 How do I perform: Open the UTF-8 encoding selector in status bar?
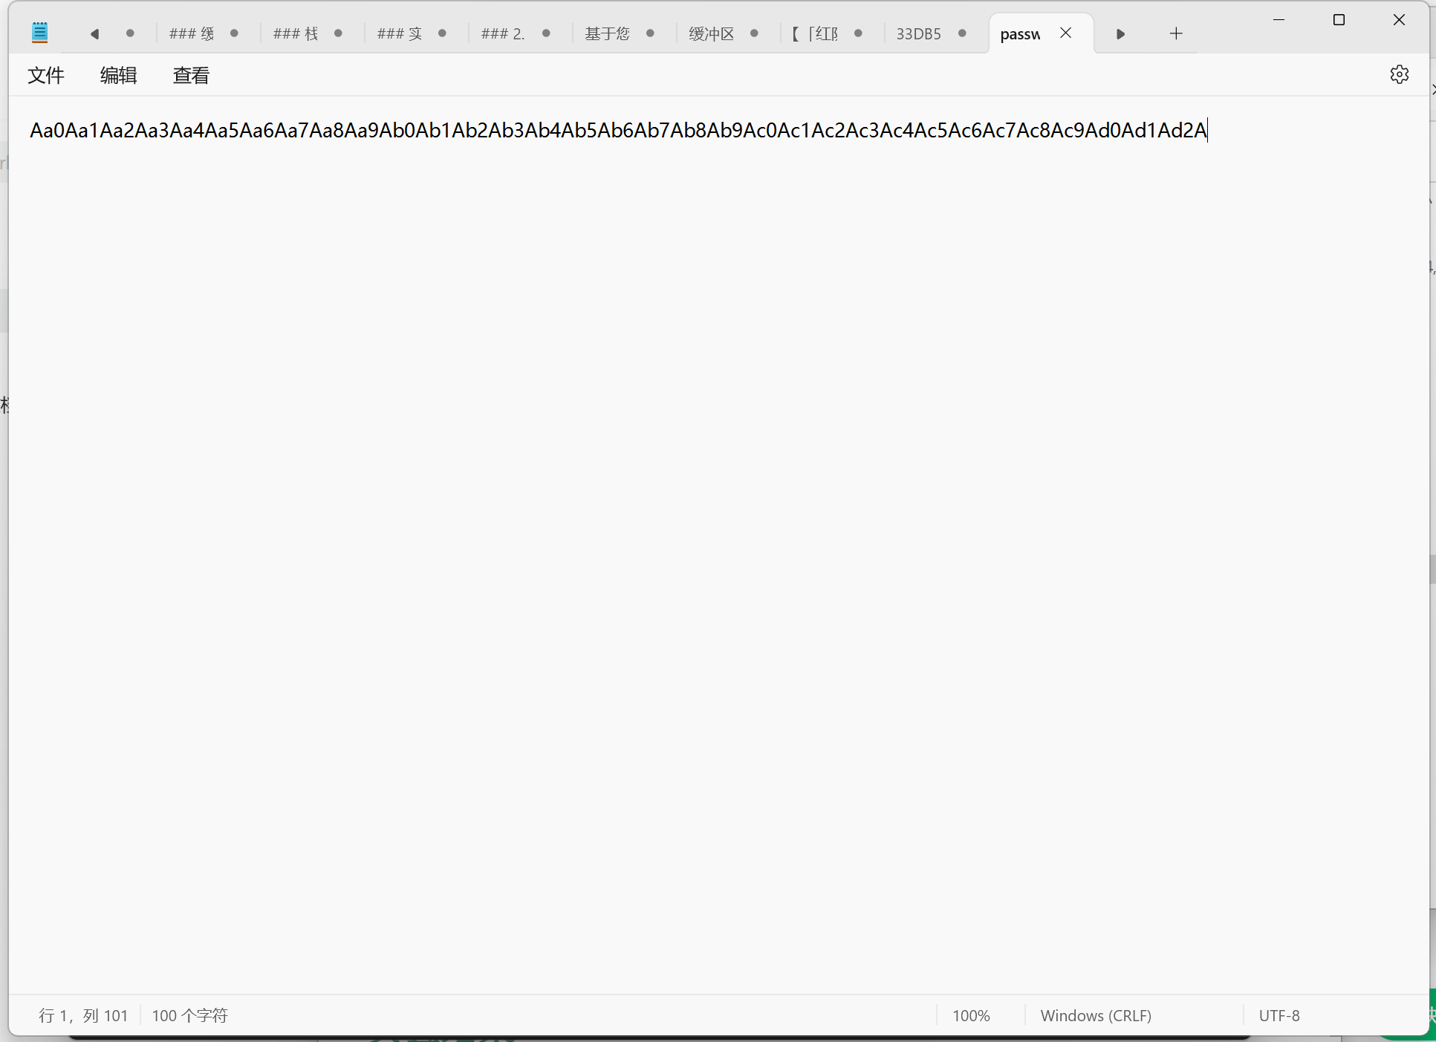[1279, 1015]
